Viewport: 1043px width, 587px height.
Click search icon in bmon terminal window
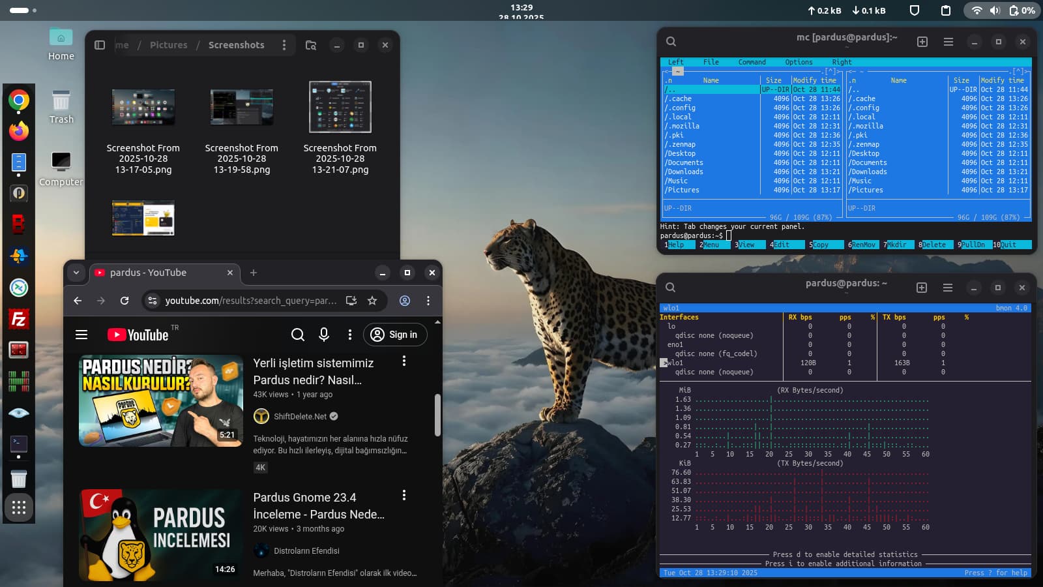coord(670,288)
